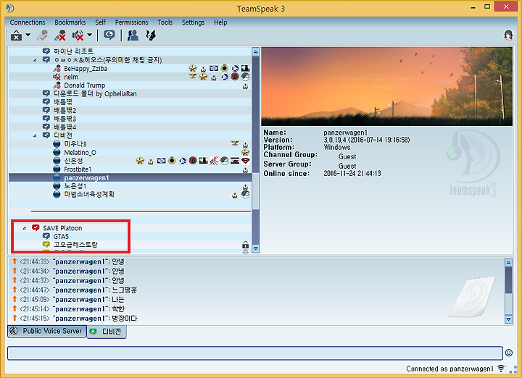The image size is (522, 378).
Task: Select the 하이난 리조트 channel
Action: (x=73, y=51)
